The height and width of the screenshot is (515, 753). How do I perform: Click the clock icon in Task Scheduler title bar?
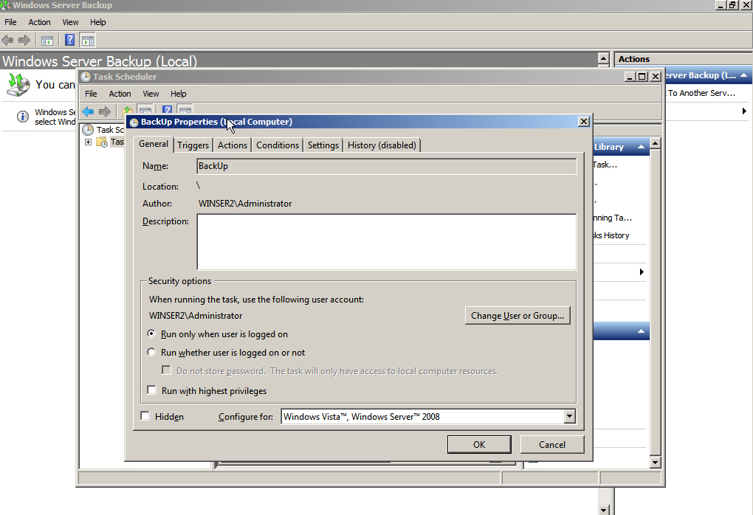(x=86, y=77)
